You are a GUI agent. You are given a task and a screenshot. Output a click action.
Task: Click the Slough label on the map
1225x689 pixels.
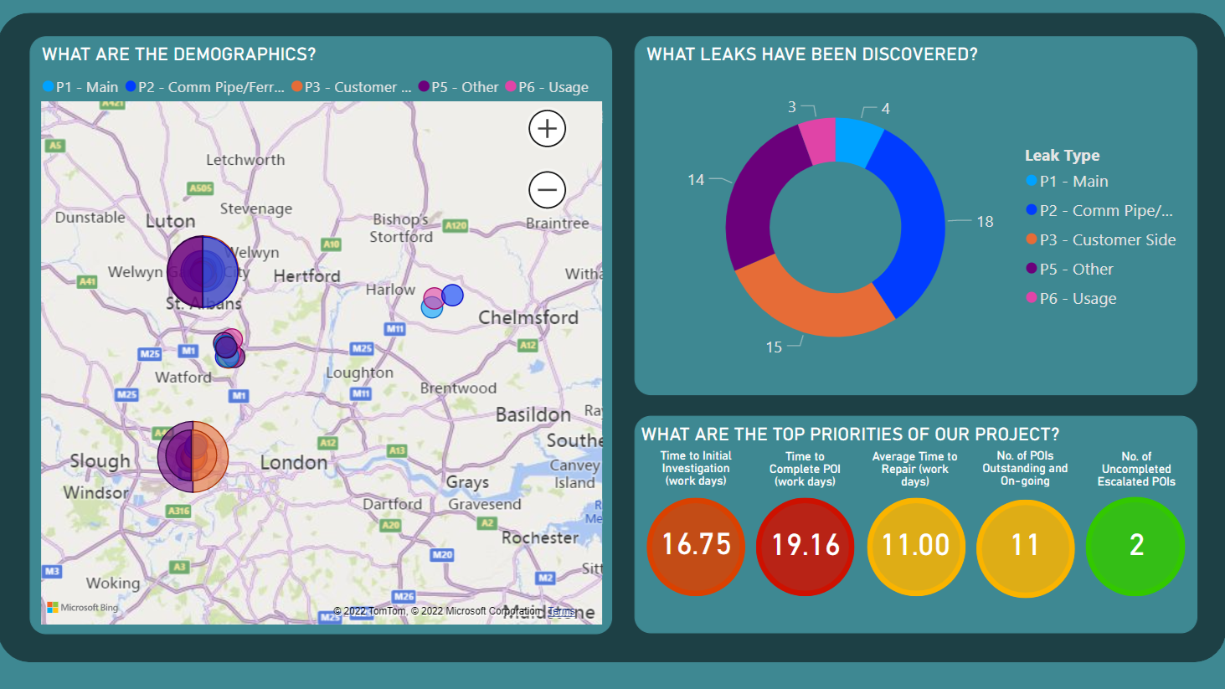[x=100, y=461]
